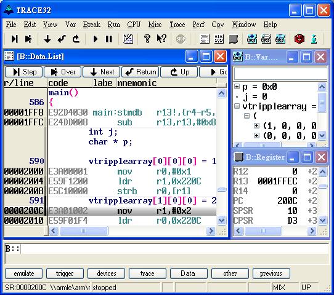Viewport: 334px width, 295px height.
Task: Click the question mark help icon
Action: 147,39
